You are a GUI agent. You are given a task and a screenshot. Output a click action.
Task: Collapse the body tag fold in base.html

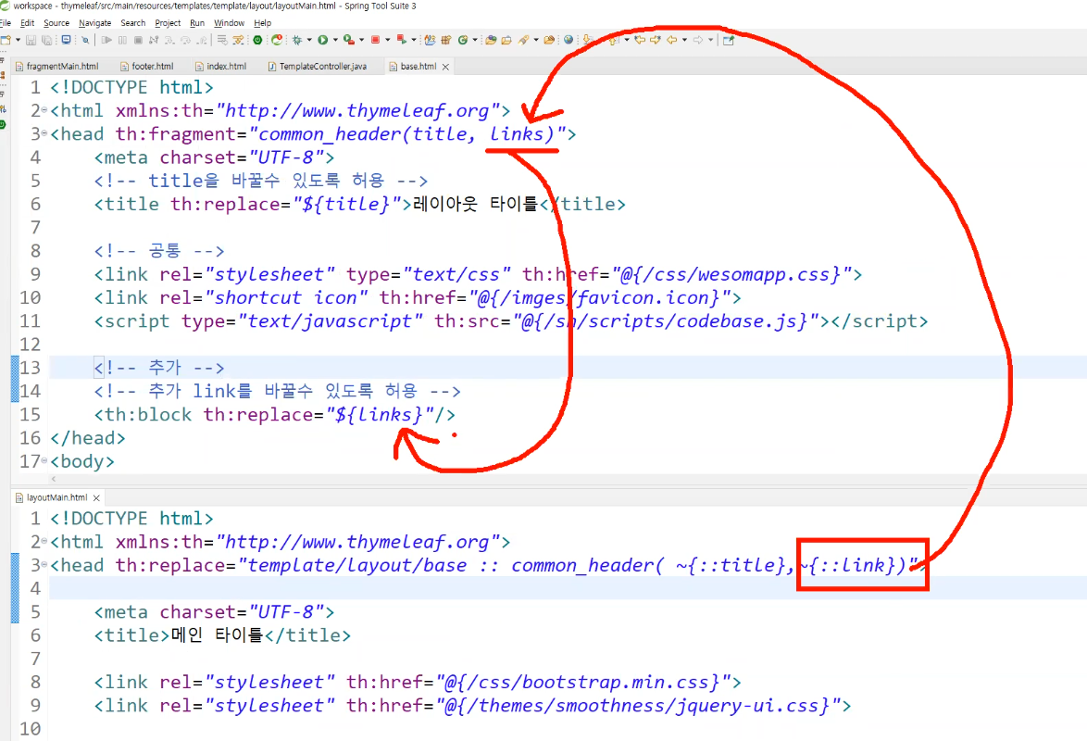(44, 460)
